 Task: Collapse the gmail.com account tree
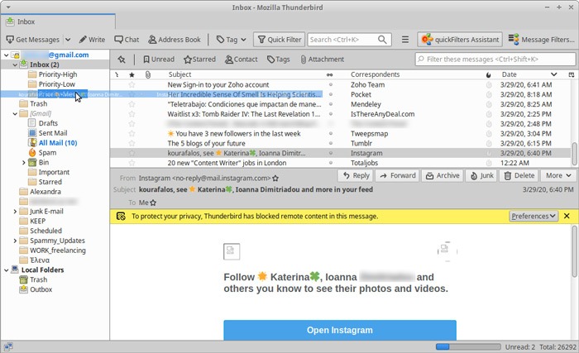click(x=7, y=55)
